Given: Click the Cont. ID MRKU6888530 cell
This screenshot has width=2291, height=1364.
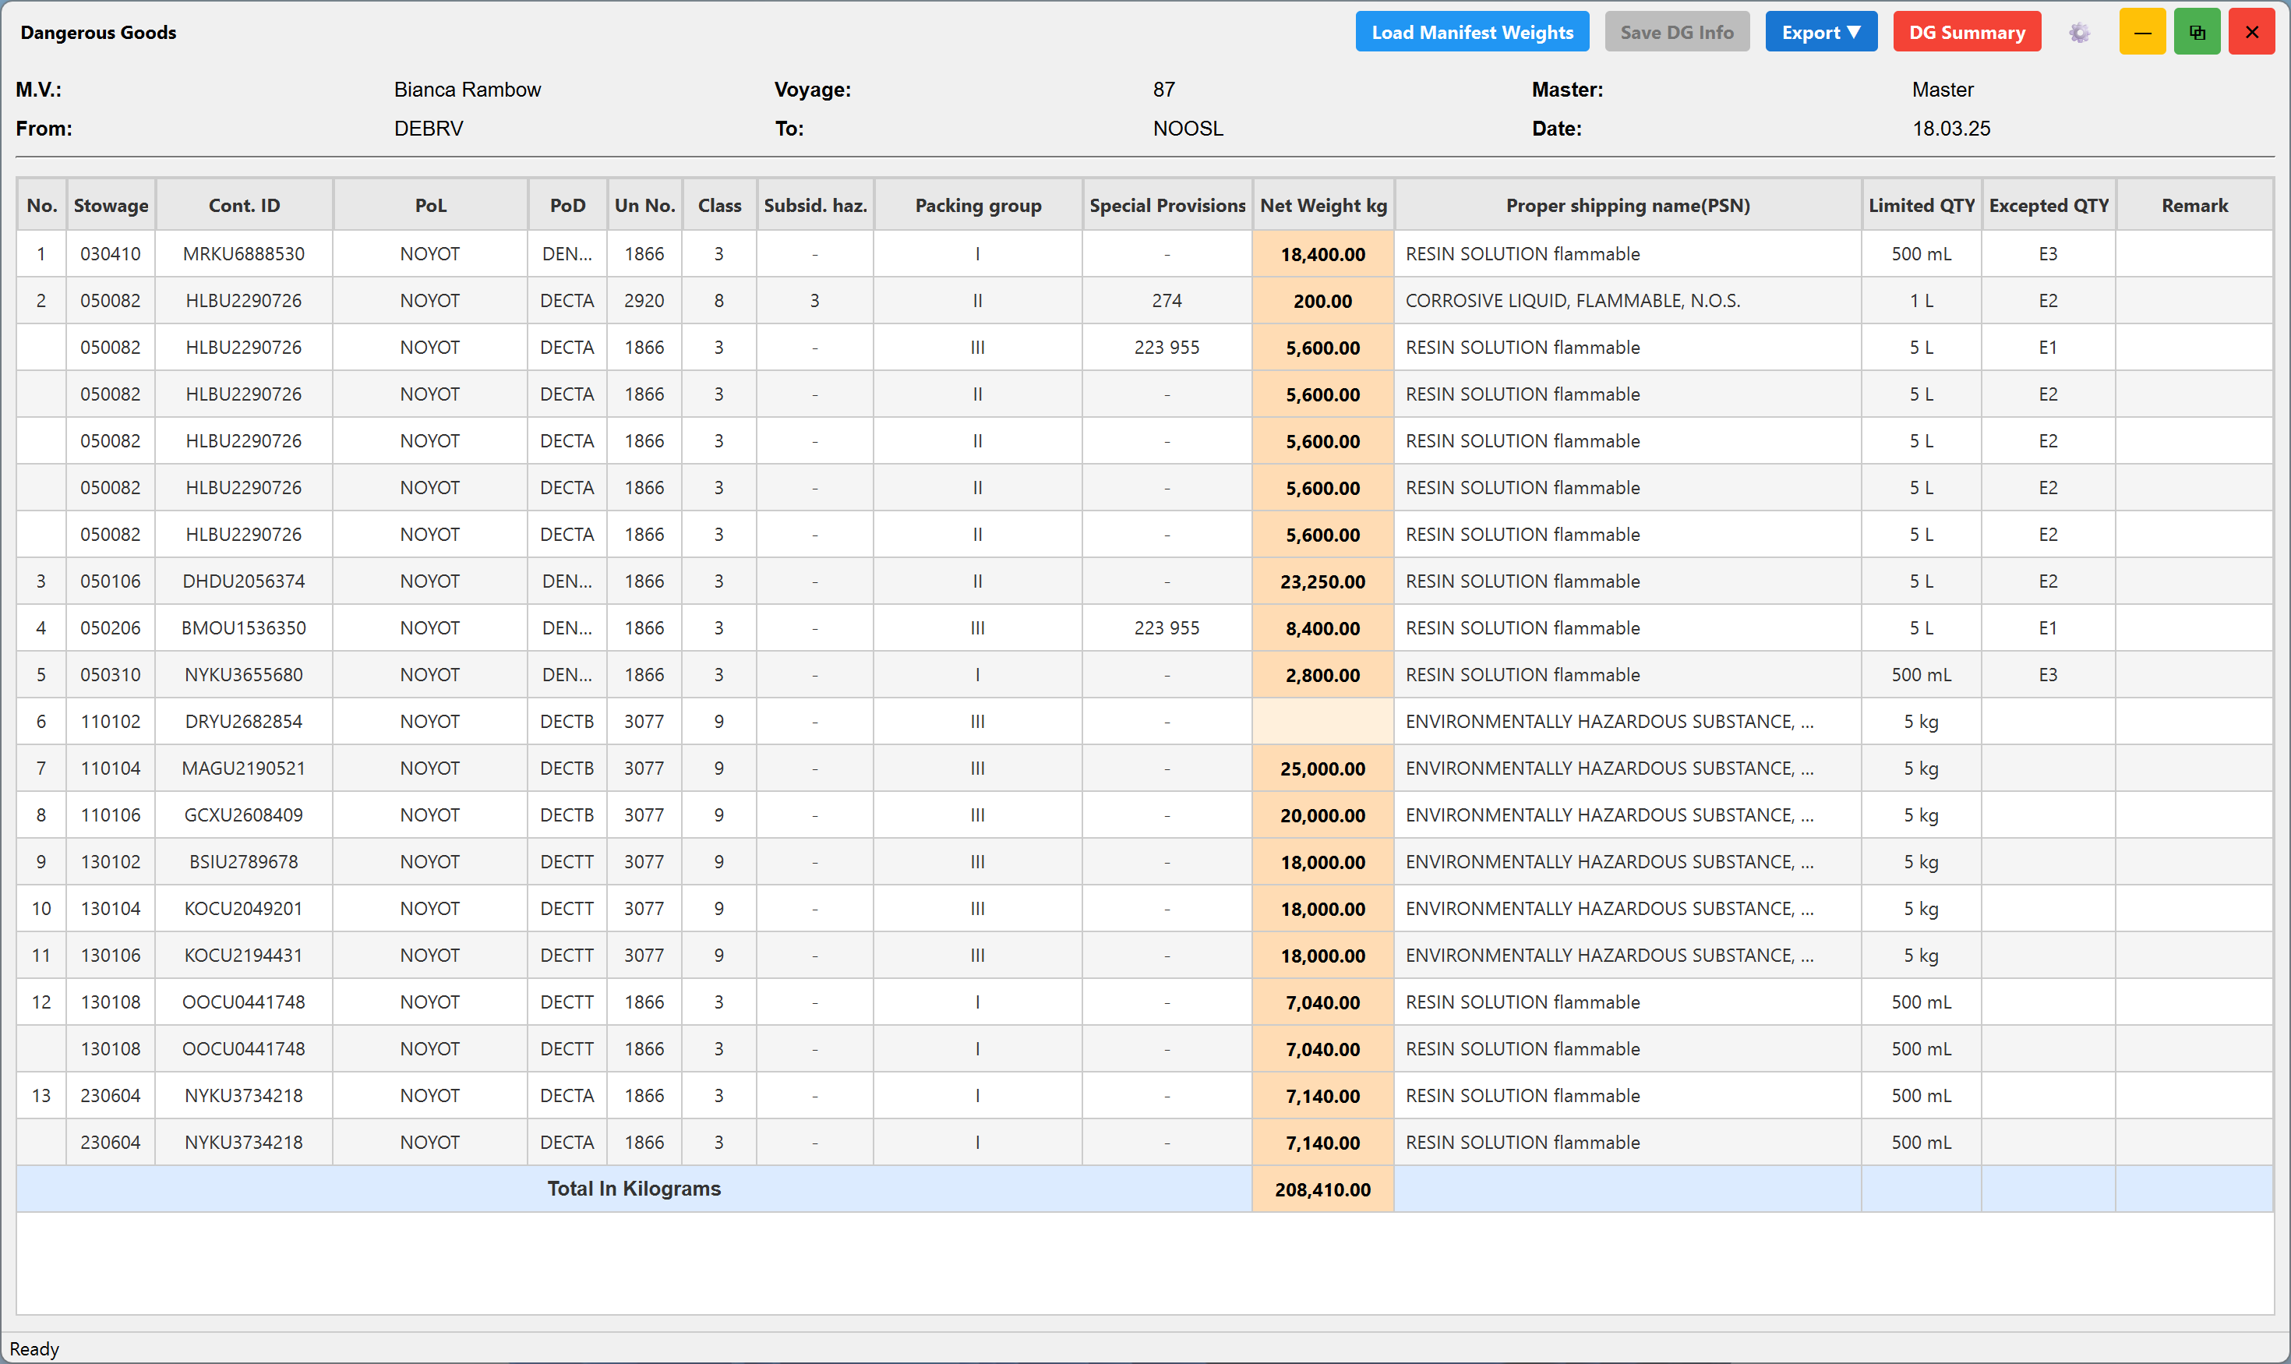Looking at the screenshot, I should coord(244,253).
